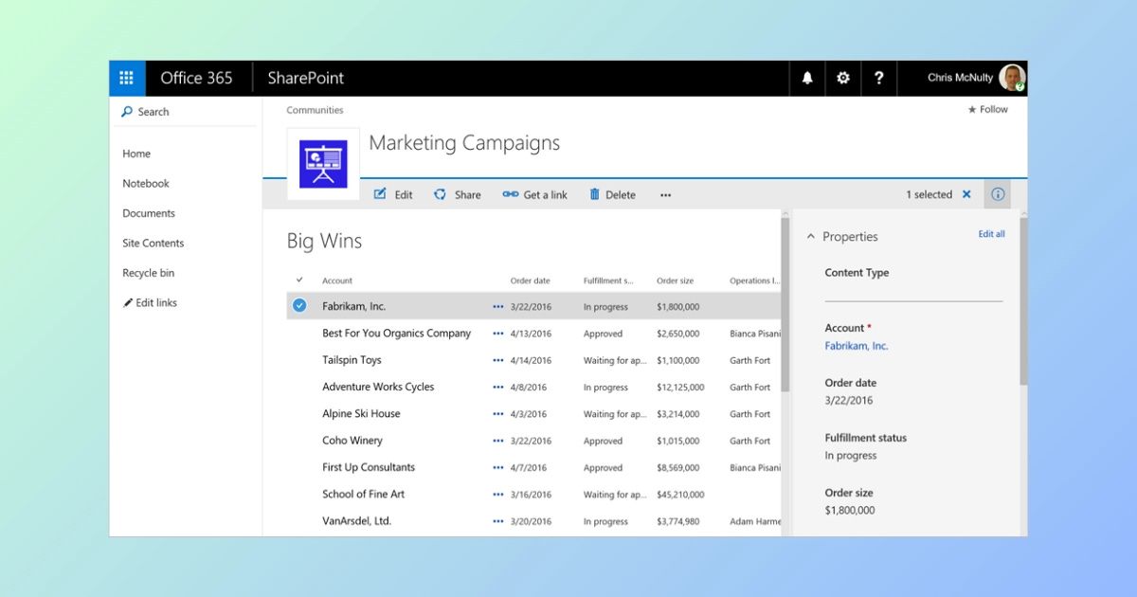Click Share in the command bar
Image resolution: width=1137 pixels, height=597 pixels.
point(458,194)
